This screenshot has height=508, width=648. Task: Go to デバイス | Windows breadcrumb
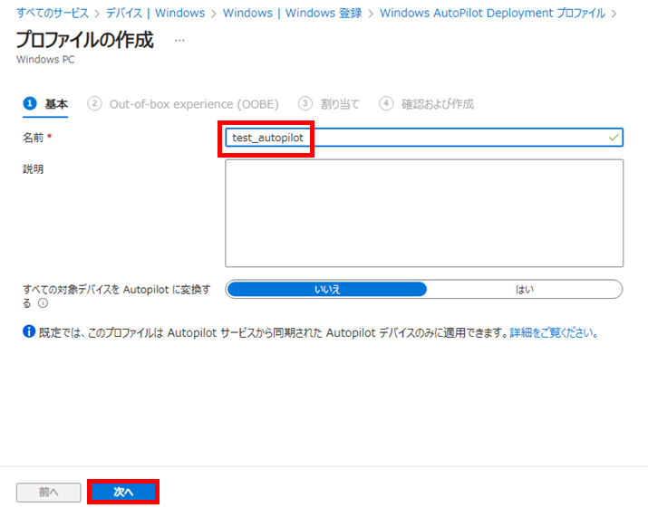tap(155, 14)
